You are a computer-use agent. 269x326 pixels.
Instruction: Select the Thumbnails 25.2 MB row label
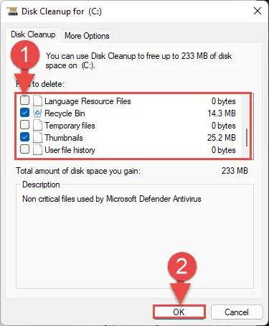click(64, 138)
